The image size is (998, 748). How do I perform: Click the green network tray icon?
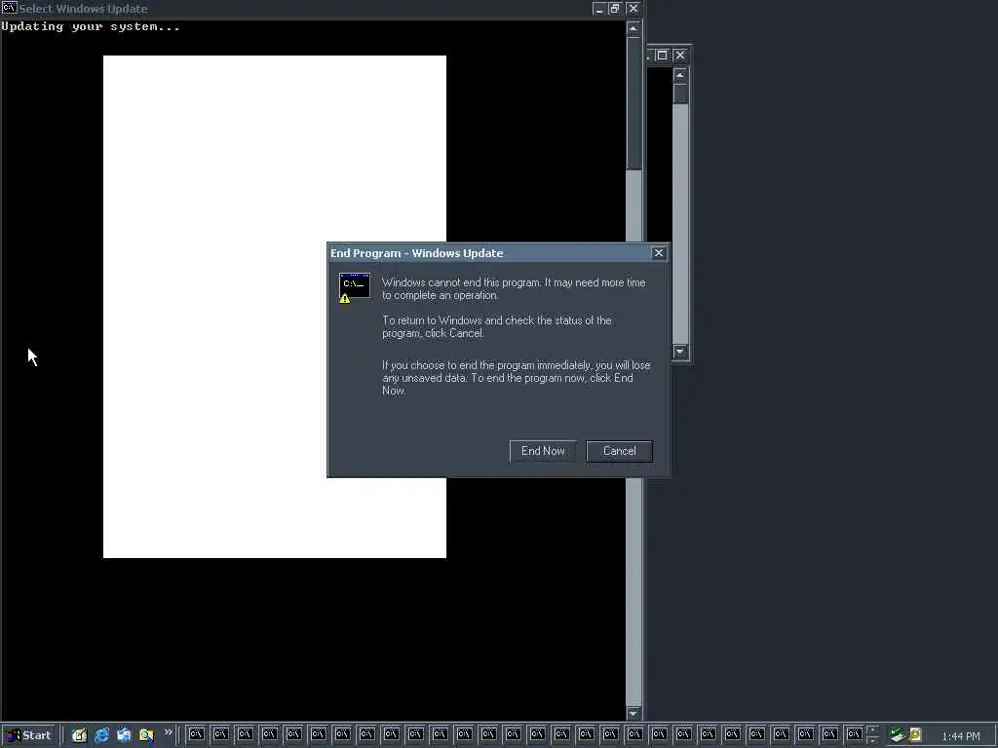(x=897, y=735)
